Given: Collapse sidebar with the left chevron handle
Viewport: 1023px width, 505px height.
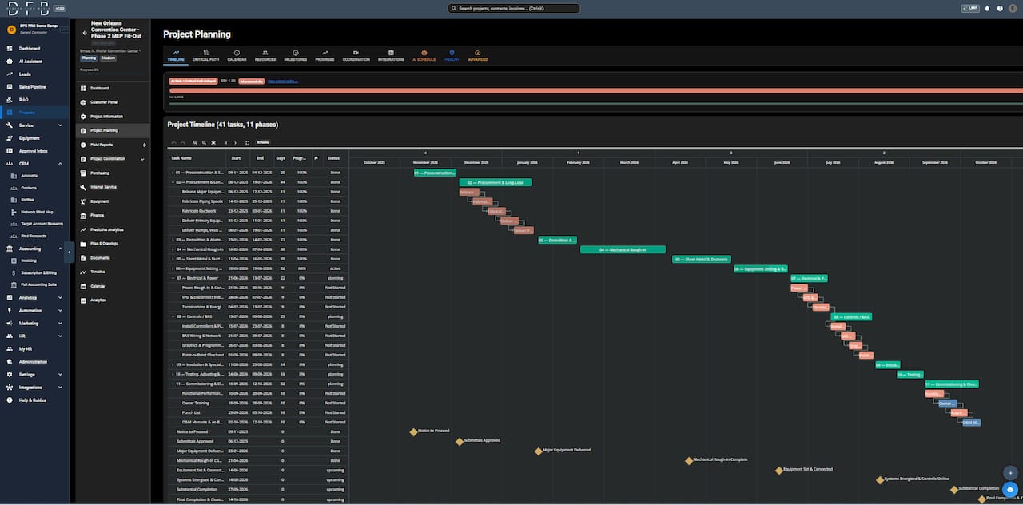Looking at the screenshot, I should pos(70,252).
